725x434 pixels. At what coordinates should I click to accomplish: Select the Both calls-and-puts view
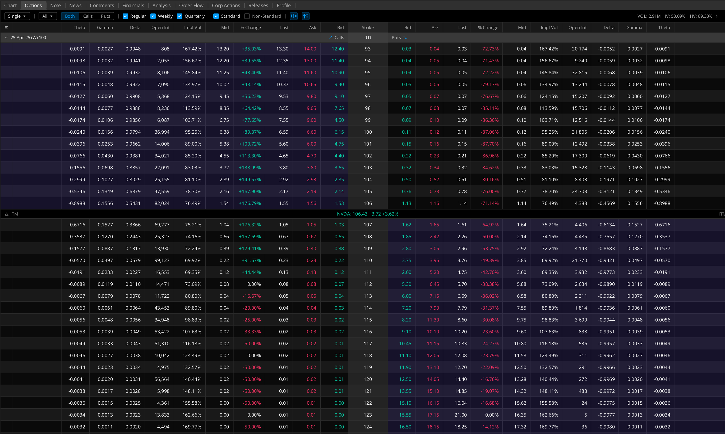click(x=70, y=16)
